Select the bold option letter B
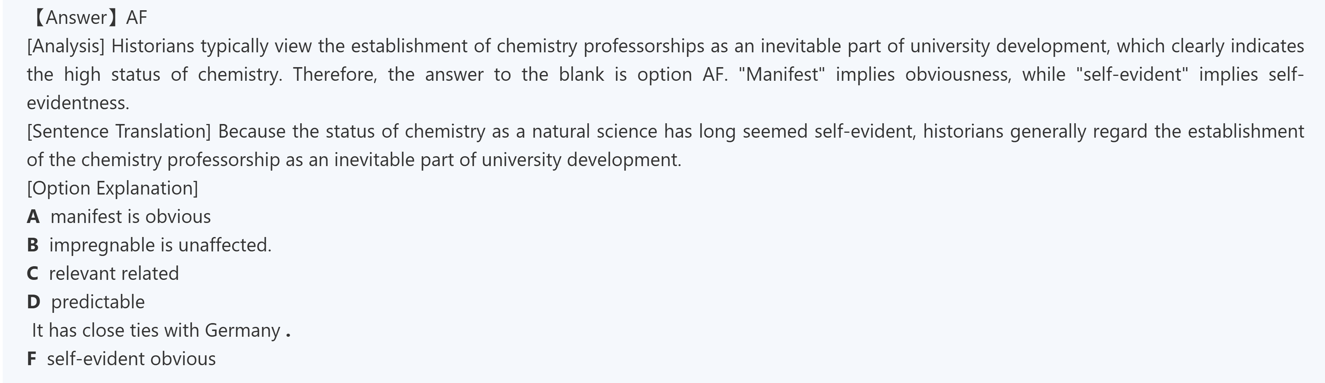1325x383 pixels. (33, 245)
